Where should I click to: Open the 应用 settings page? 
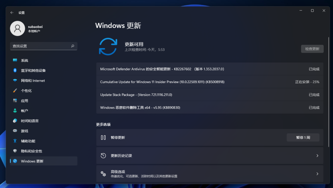point(44,101)
